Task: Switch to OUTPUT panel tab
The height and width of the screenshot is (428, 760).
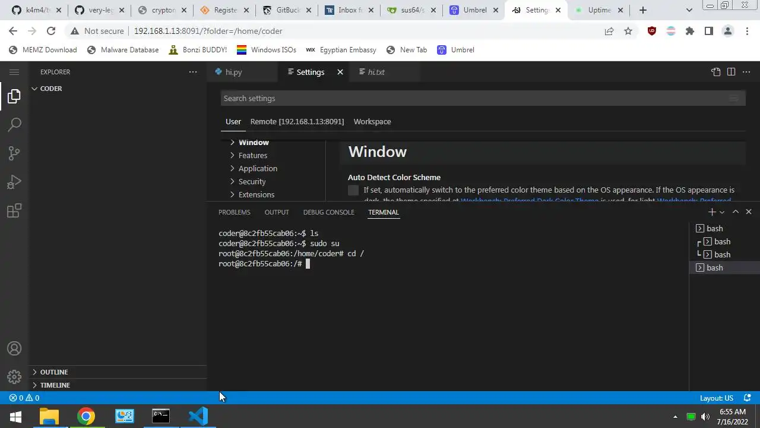Action: click(x=277, y=212)
